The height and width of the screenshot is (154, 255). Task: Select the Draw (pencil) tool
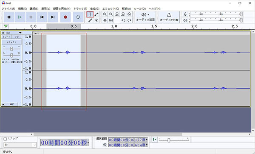click(90, 20)
